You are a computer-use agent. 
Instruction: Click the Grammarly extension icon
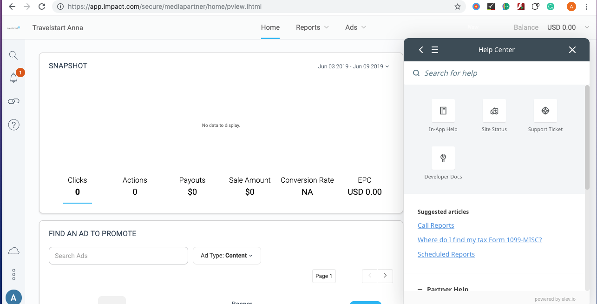(551, 7)
